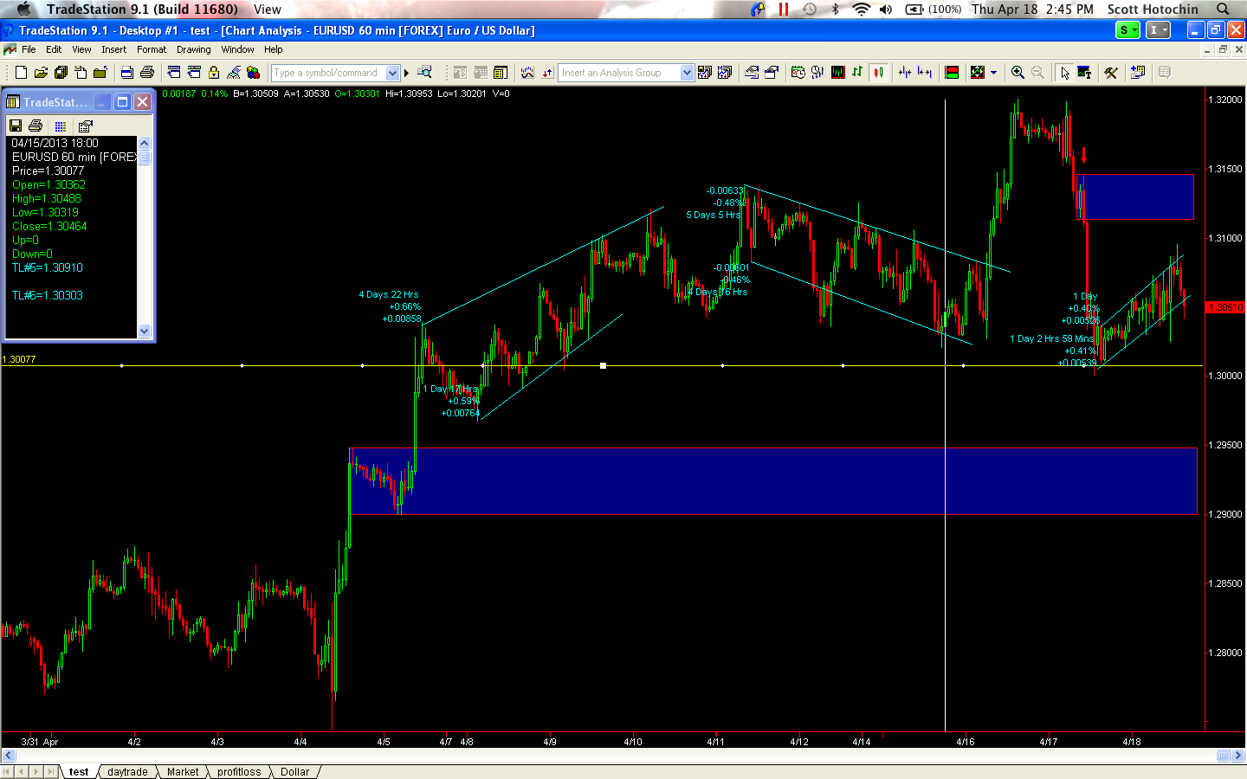Image resolution: width=1247 pixels, height=779 pixels.
Task: Click the Print icon in main toolbar
Action: click(x=147, y=73)
